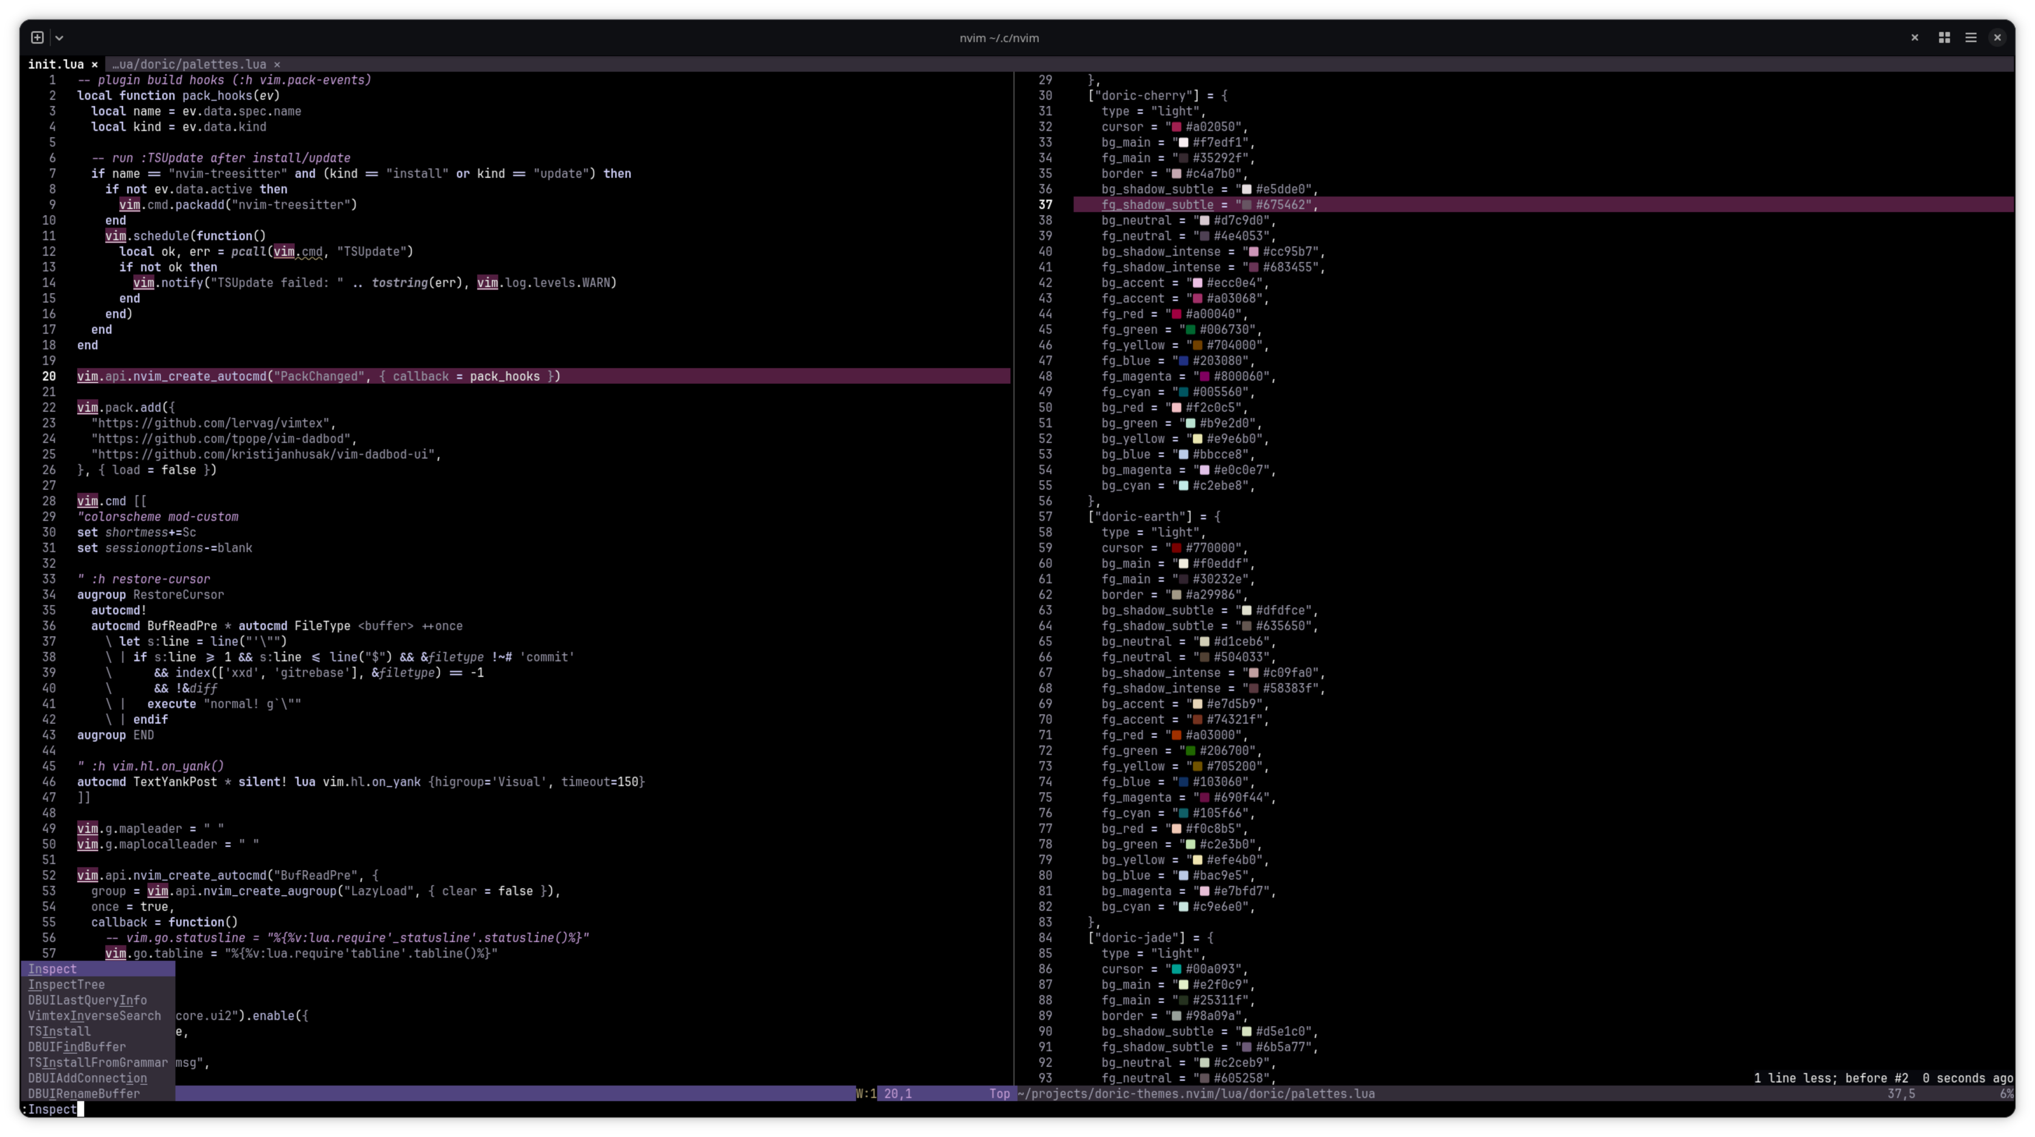Switch to the init.lua tab
The image size is (2035, 1137).
pos(56,64)
